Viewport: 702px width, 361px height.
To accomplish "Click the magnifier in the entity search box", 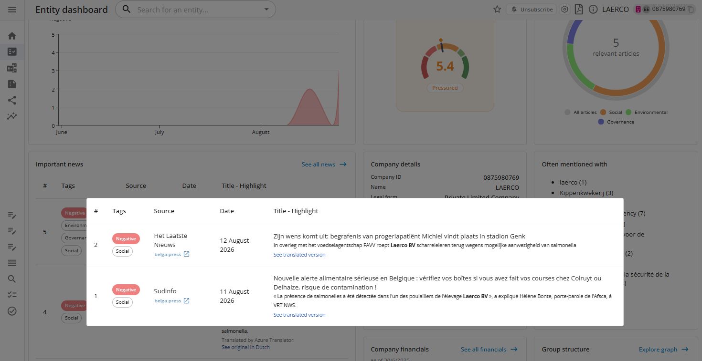I will click(x=127, y=9).
